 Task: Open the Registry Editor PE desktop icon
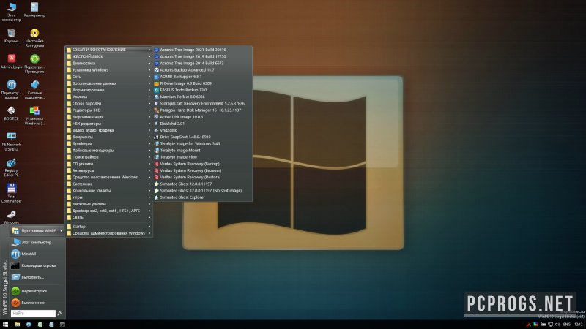click(x=11, y=167)
